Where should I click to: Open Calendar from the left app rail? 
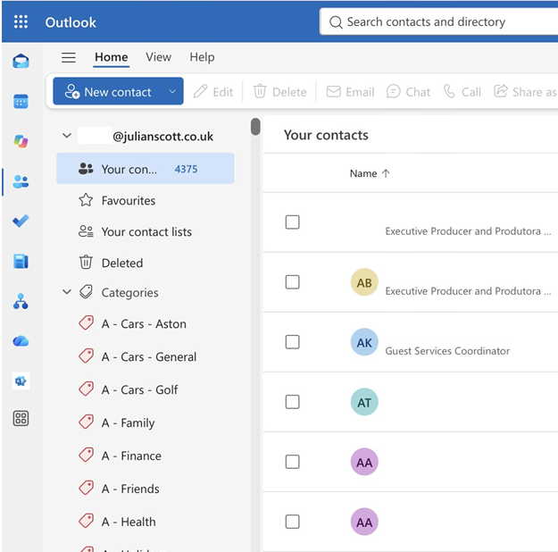click(x=21, y=102)
